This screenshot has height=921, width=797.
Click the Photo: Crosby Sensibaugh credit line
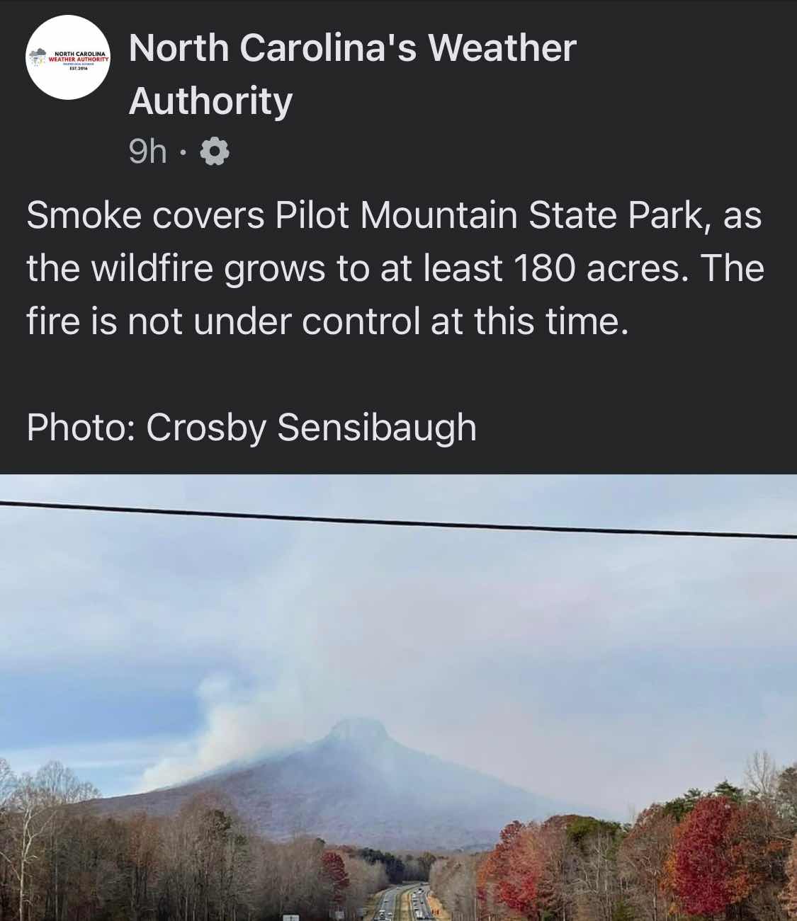point(251,428)
